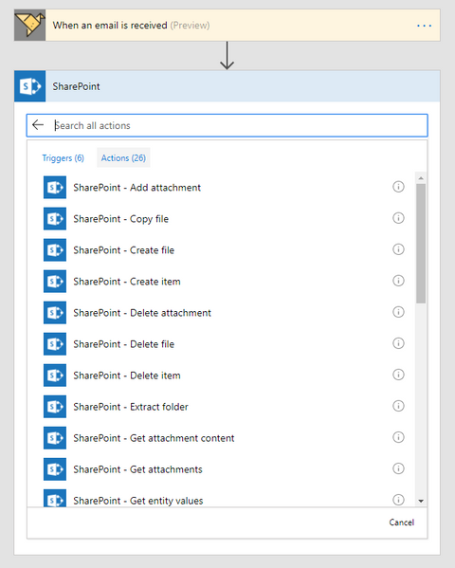Click SharePoint icon beside Extract folder
The height and width of the screenshot is (568, 455).
(x=55, y=407)
